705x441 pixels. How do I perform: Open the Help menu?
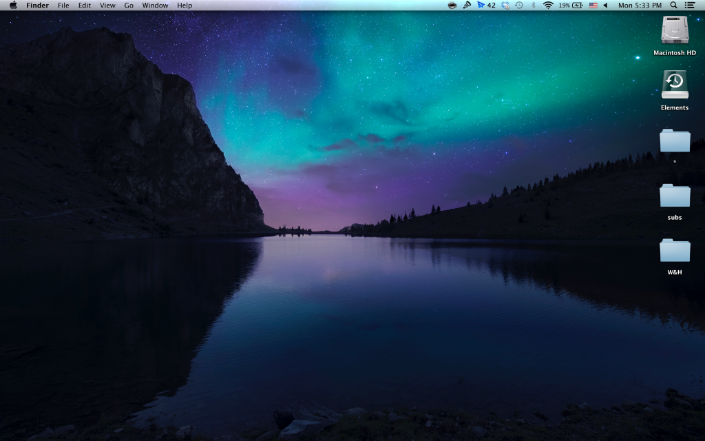[x=185, y=6]
